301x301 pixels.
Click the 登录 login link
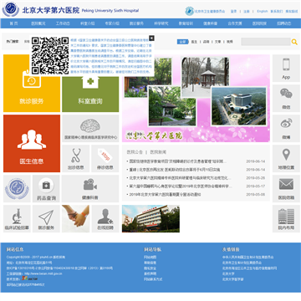pyautogui.click(x=233, y=12)
